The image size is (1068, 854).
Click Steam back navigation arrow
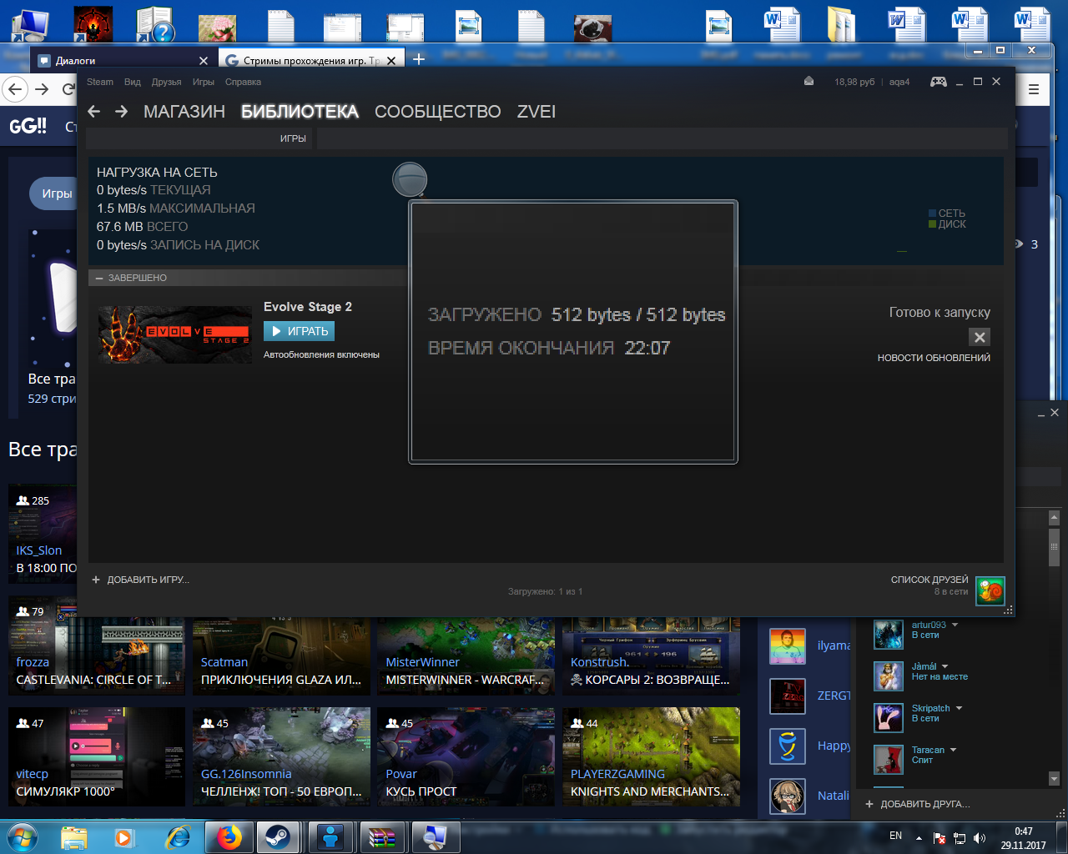pyautogui.click(x=94, y=112)
